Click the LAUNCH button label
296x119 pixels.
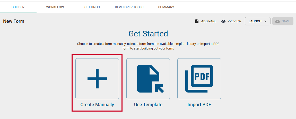pyautogui.click(x=255, y=21)
